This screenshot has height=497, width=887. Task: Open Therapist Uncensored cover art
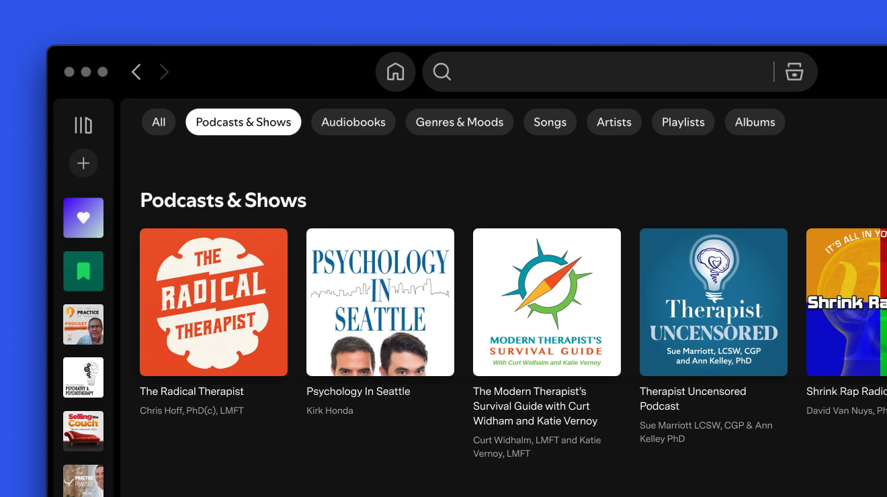click(x=714, y=302)
